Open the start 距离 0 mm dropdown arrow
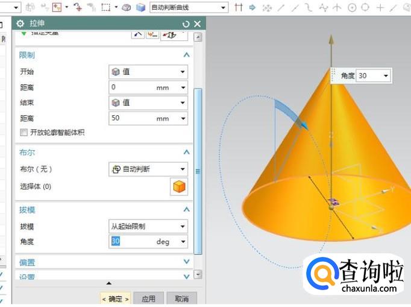 [183, 87]
